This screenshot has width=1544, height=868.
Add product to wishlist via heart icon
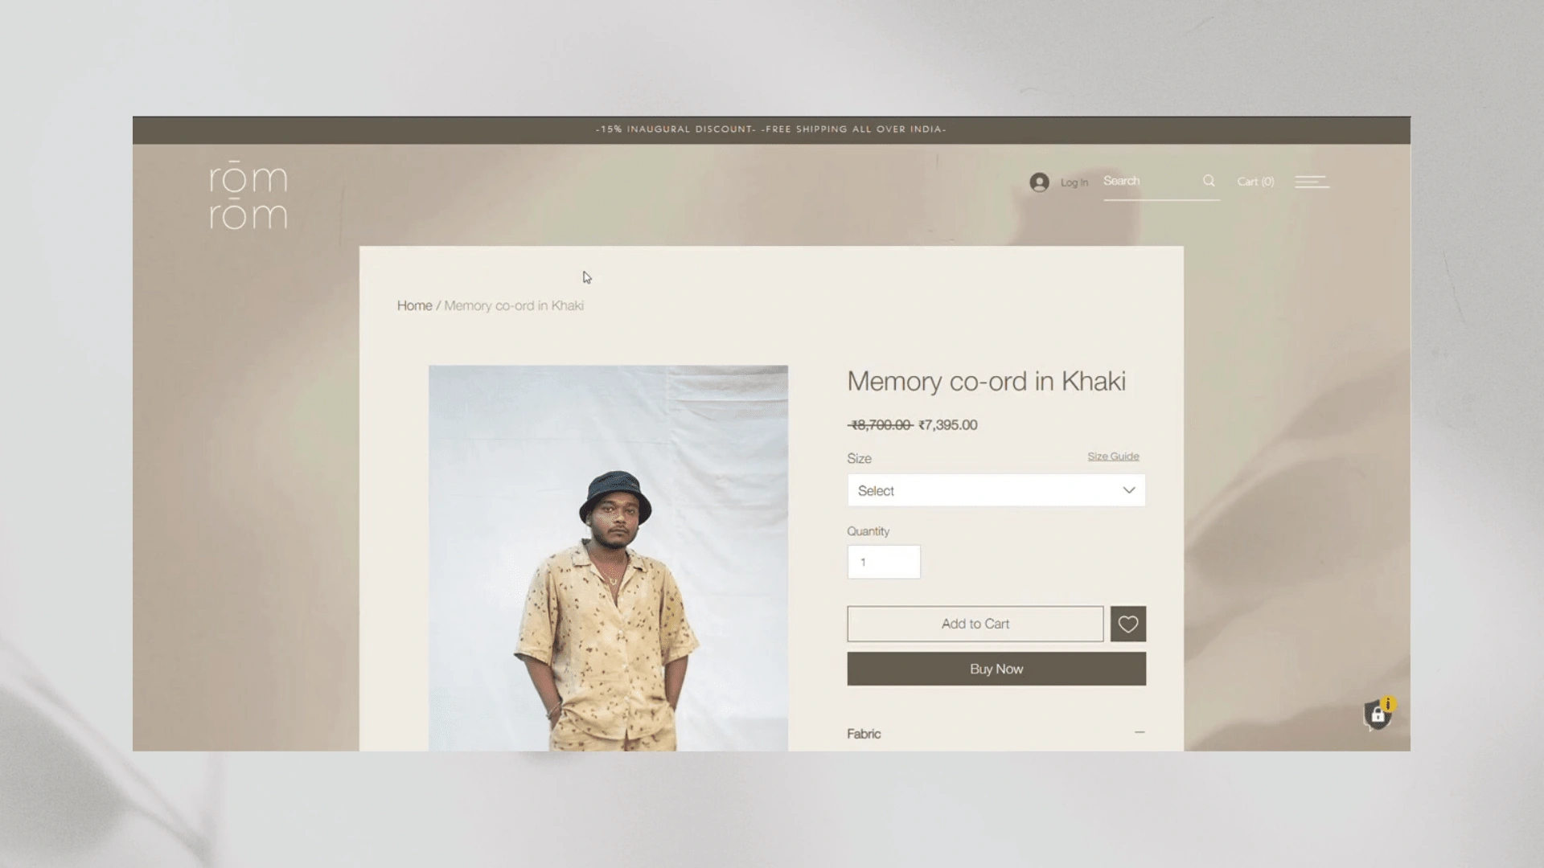tap(1127, 624)
